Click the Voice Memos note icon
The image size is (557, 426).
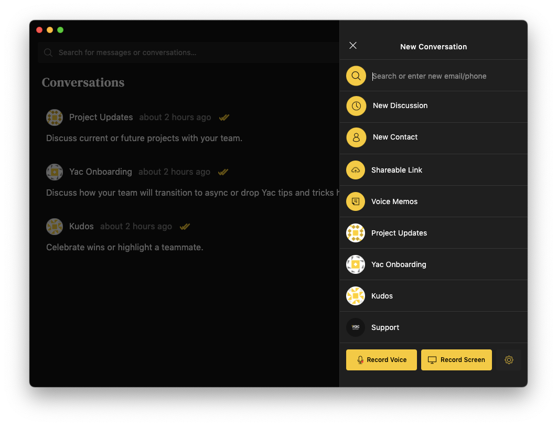[355, 201]
